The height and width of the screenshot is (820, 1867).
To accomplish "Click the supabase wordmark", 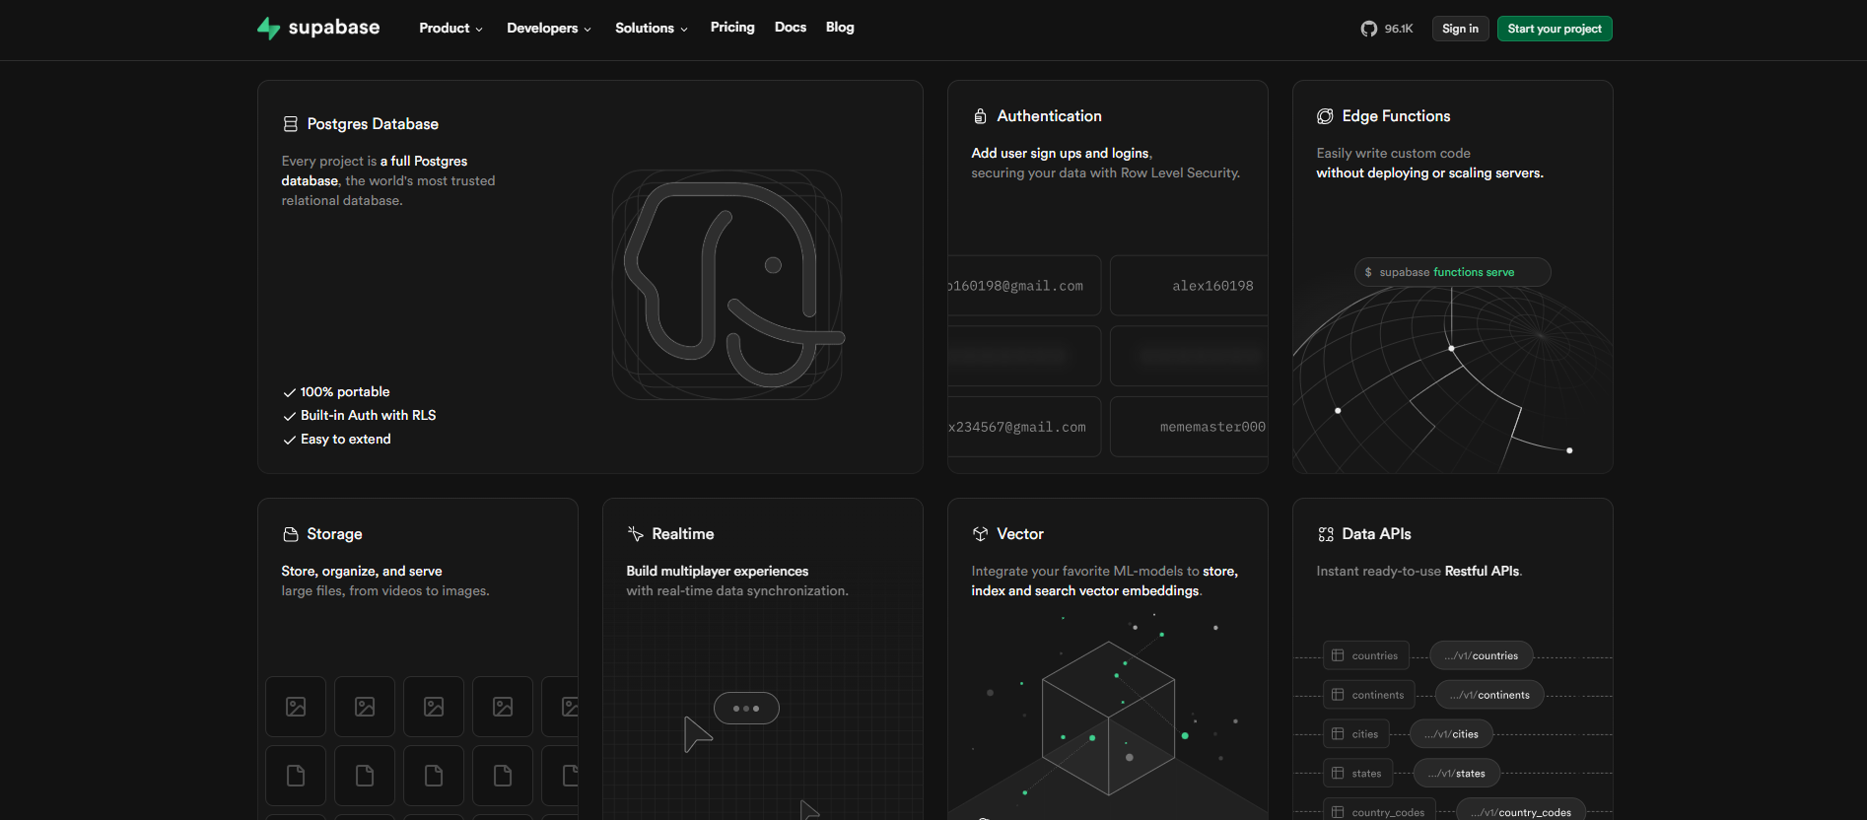I will pyautogui.click(x=334, y=28).
